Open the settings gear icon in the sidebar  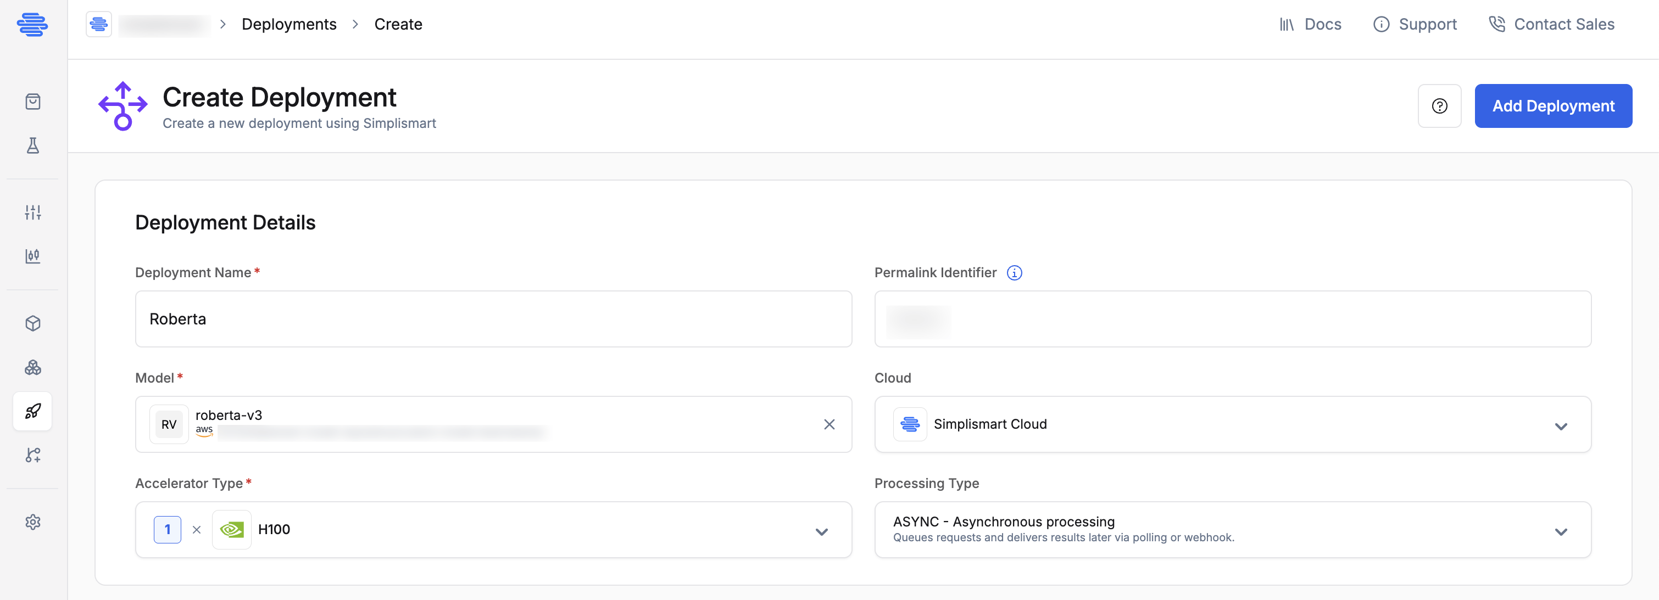point(33,522)
